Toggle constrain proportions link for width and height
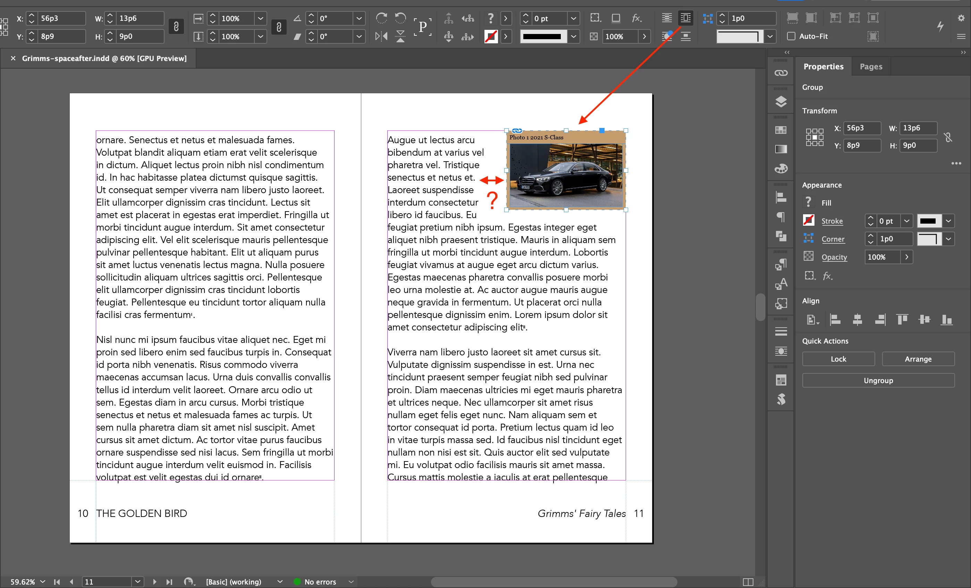The width and height of the screenshot is (971, 588). [x=176, y=27]
